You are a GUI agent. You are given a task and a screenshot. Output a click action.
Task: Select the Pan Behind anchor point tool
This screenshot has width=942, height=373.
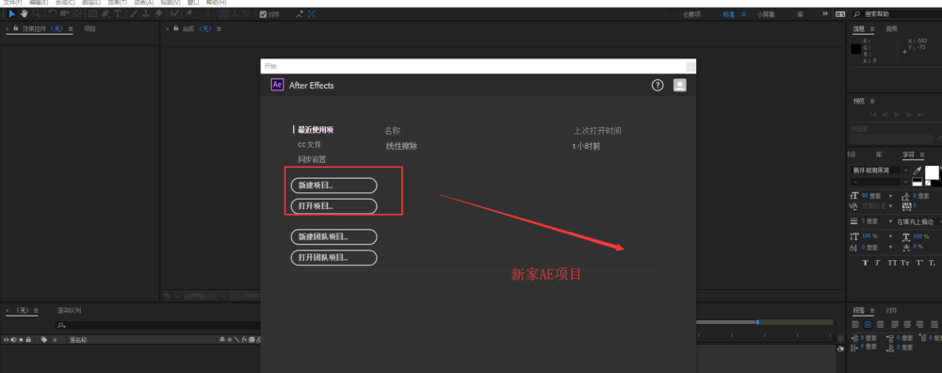pyautogui.click(x=78, y=13)
